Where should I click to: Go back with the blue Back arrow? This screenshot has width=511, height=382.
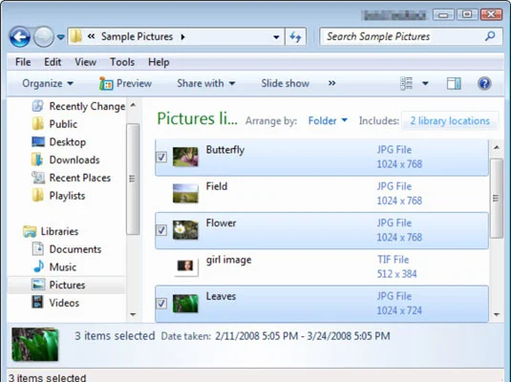[x=19, y=37]
